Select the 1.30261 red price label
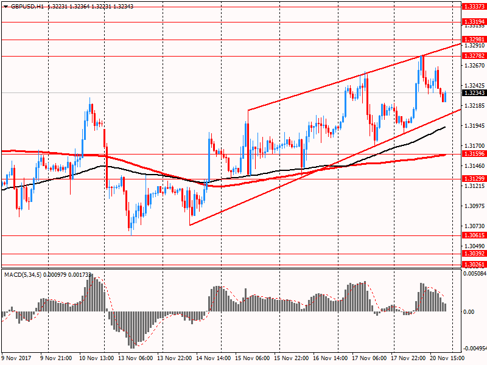The height and width of the screenshot is (365, 487). click(x=474, y=265)
